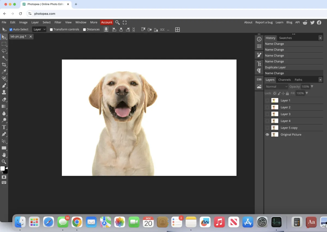This screenshot has width=327, height=232.
Task: Open the Filter menu
Action: pos(58,22)
